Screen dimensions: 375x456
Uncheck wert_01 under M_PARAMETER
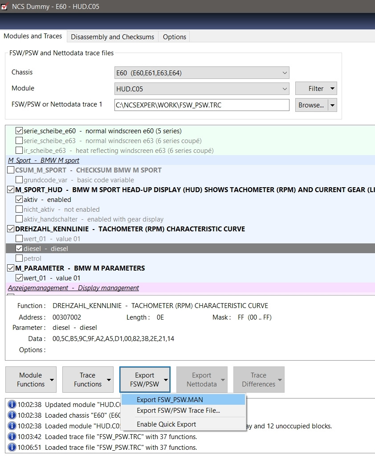[x=19, y=278]
